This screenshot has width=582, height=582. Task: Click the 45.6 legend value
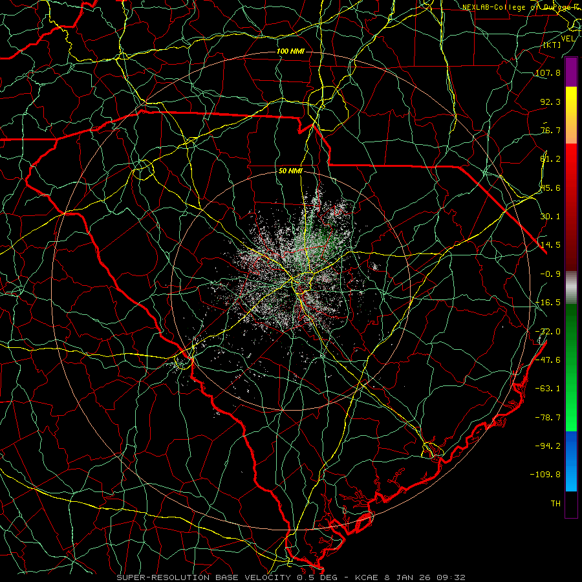[x=550, y=188]
